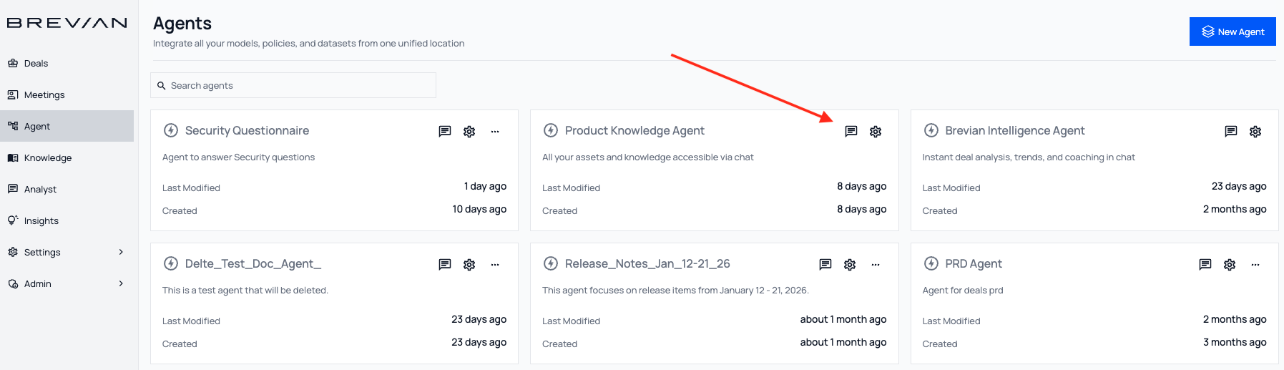Open the Knowledge sidebar section
The height and width of the screenshot is (370, 1284).
47,157
